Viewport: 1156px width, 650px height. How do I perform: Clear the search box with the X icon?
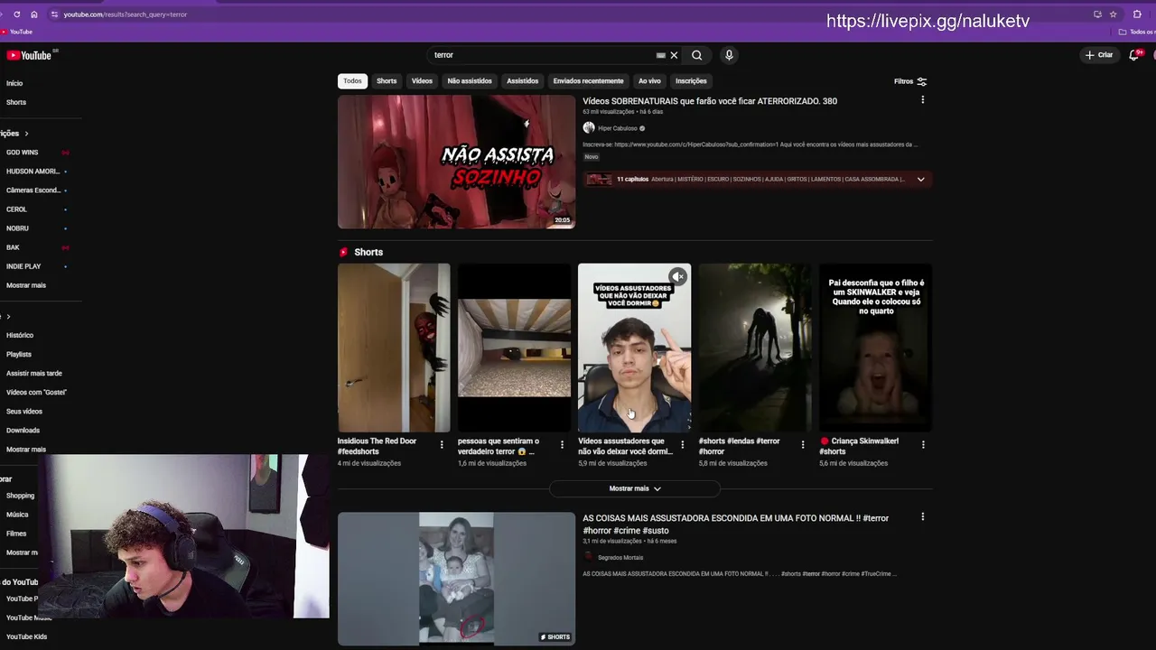coord(674,55)
